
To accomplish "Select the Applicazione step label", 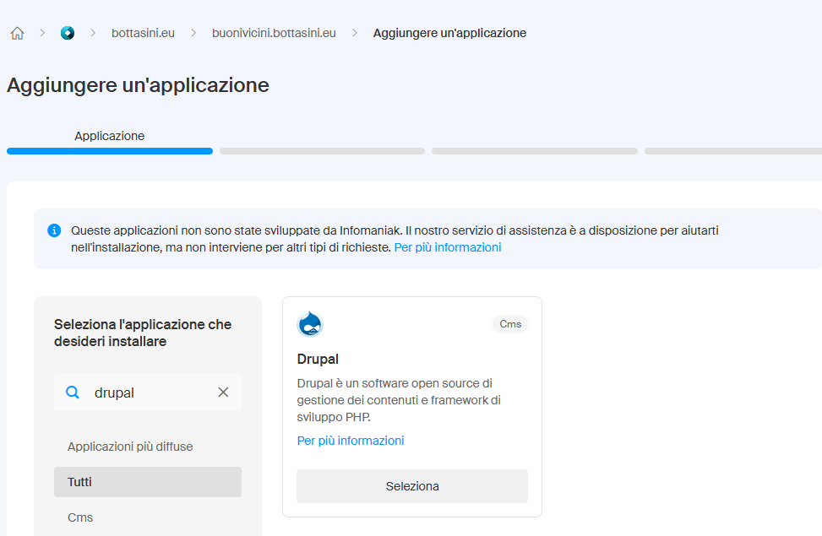I will point(109,136).
